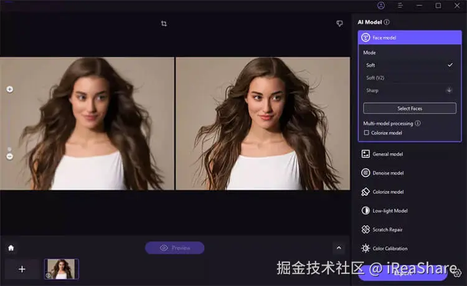Maximize the application window
The image size is (467, 286).
point(438,6)
